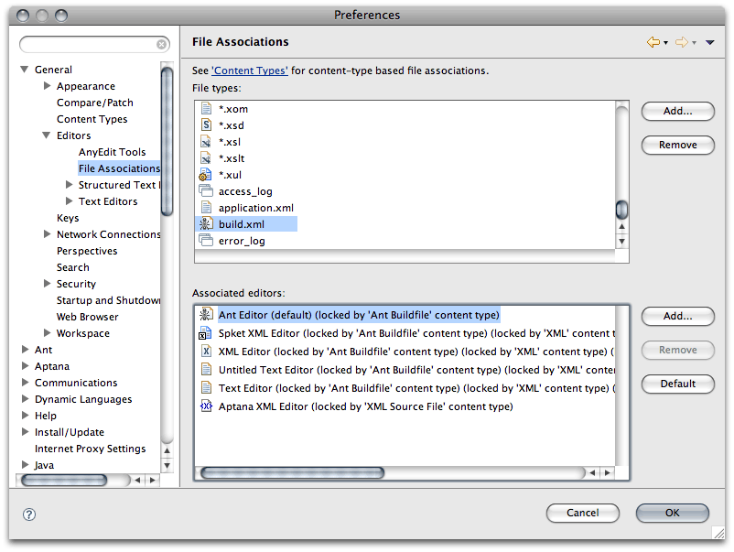This screenshot has height=552, width=734.
Task: Click the *.xsd file type icon
Action: tap(206, 125)
